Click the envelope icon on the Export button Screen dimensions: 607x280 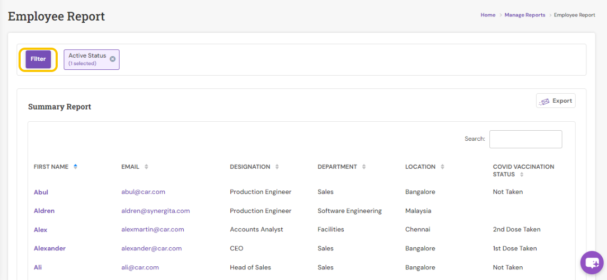coord(544,101)
